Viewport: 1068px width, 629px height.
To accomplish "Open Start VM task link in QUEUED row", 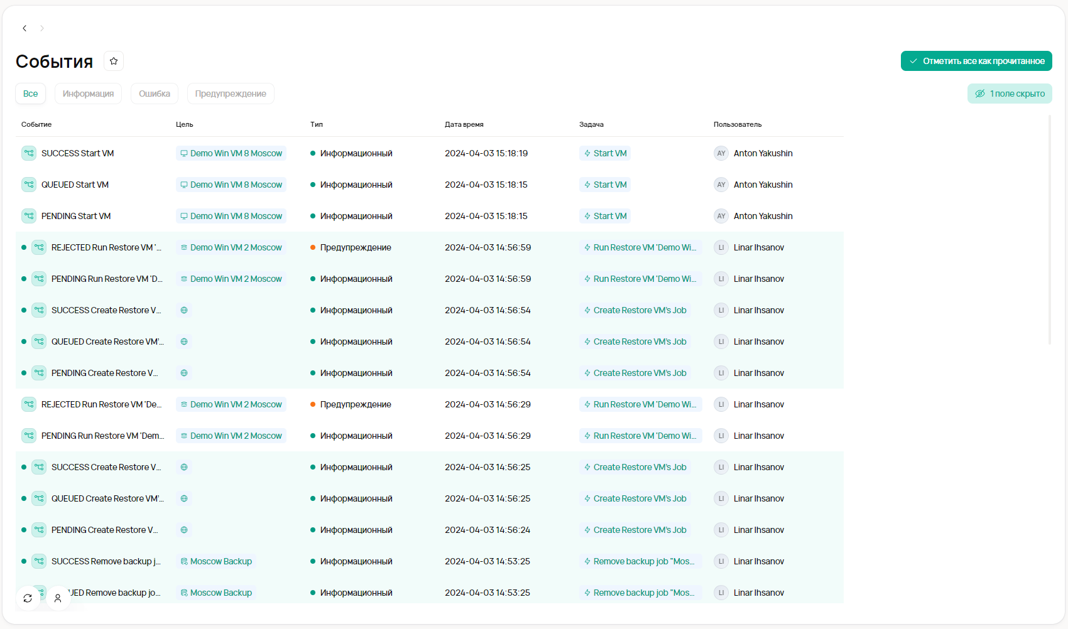I will [605, 185].
